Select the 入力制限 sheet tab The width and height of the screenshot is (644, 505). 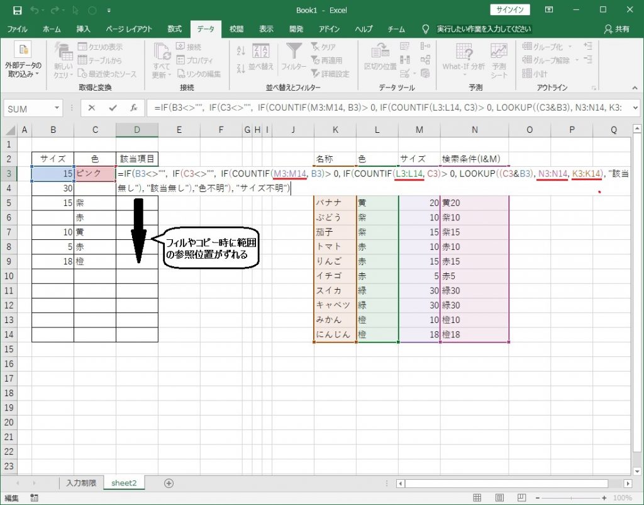click(81, 483)
